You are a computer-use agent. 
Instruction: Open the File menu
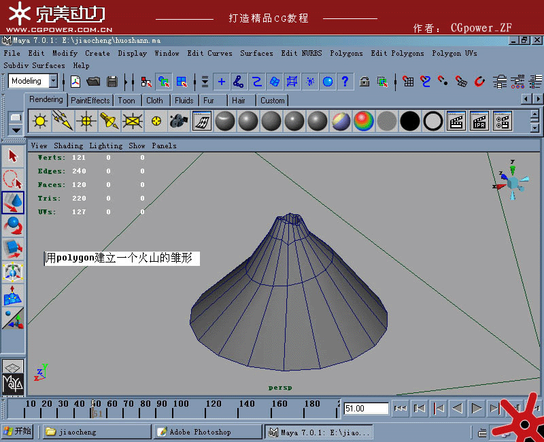(x=12, y=53)
